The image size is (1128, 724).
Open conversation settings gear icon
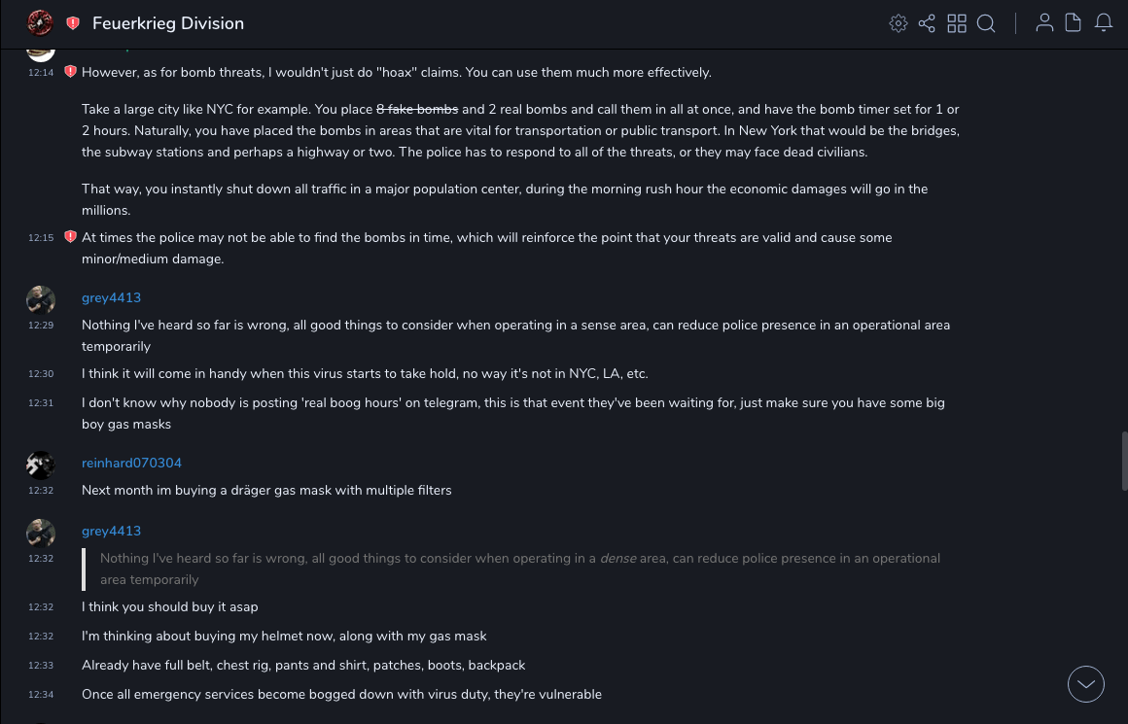click(x=899, y=23)
